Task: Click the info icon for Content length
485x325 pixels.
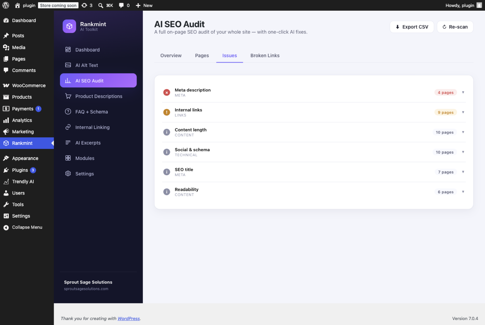Action: (167, 132)
